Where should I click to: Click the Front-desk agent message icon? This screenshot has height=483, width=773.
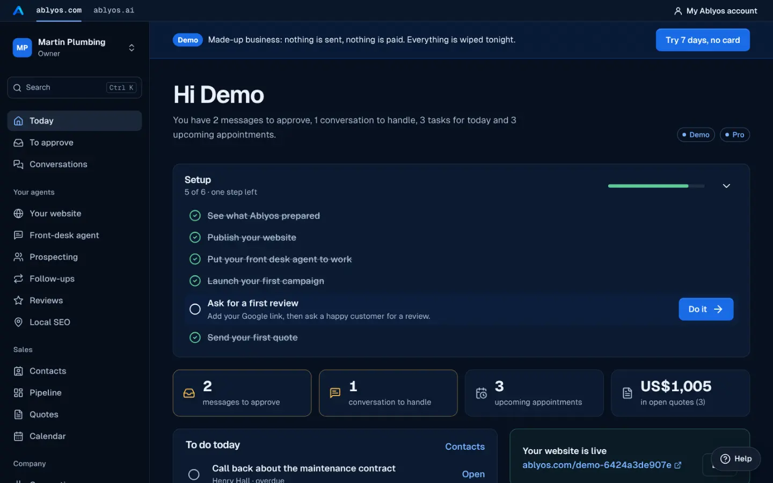(x=18, y=235)
